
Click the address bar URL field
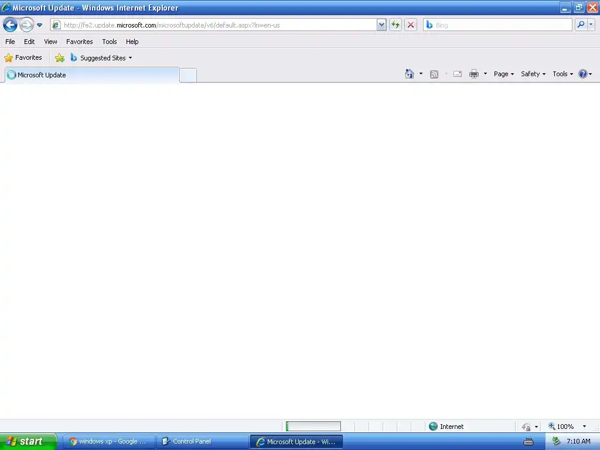(213, 25)
